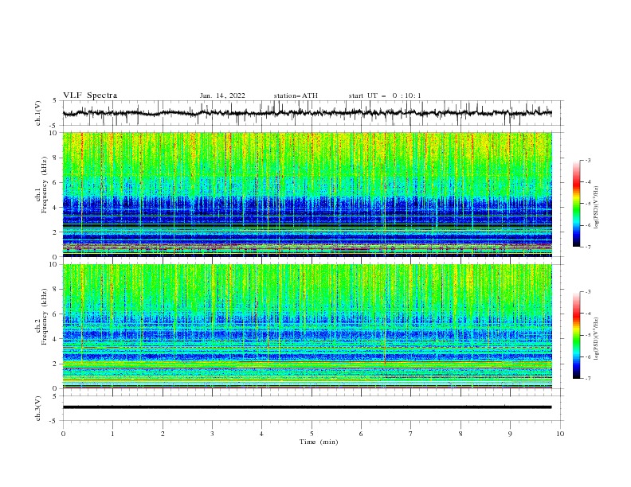Click time axis tick label "3"
This screenshot has height=487, width=631.
coord(212,434)
